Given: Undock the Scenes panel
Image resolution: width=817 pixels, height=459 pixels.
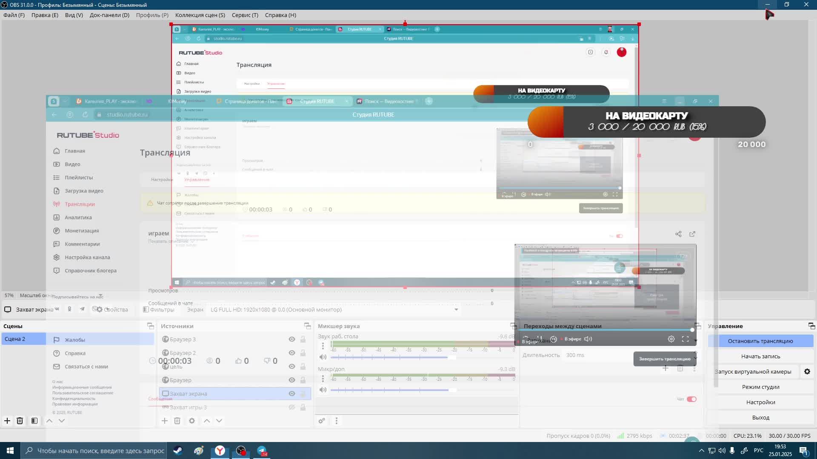Looking at the screenshot, I should click(151, 326).
